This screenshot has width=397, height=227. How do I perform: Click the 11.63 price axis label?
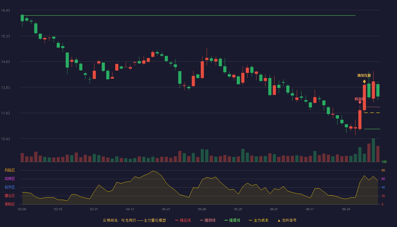pyautogui.click(x=5, y=113)
